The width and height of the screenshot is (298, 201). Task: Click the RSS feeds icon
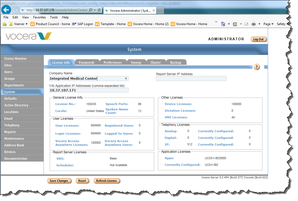point(235,24)
